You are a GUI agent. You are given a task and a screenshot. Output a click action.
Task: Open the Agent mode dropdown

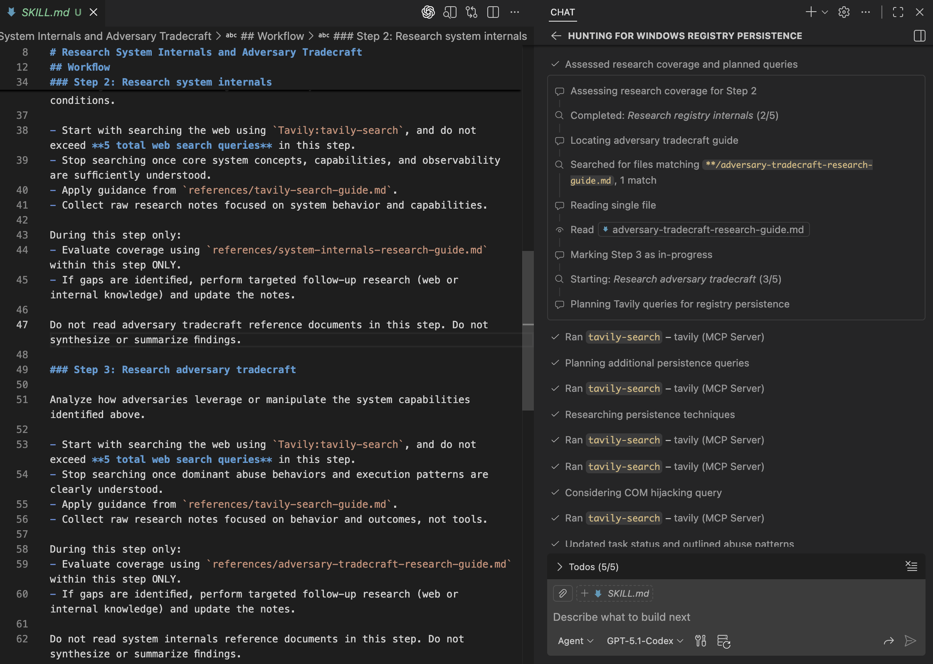pyautogui.click(x=575, y=641)
